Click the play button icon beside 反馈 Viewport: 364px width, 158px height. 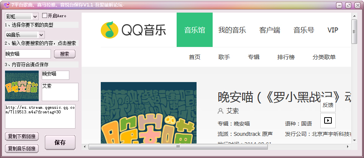[328, 120]
